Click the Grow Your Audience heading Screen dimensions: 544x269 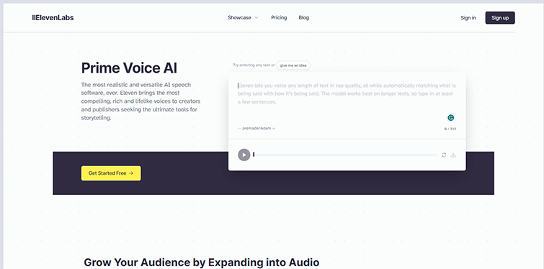[201, 262]
